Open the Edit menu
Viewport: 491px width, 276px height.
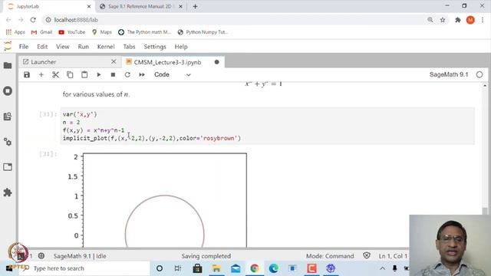click(x=42, y=47)
